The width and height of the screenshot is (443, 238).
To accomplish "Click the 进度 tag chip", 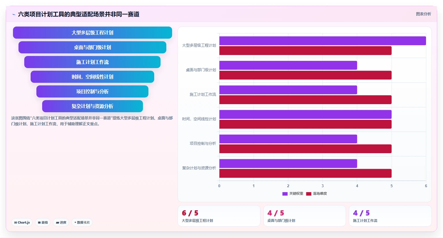I will (61, 222).
